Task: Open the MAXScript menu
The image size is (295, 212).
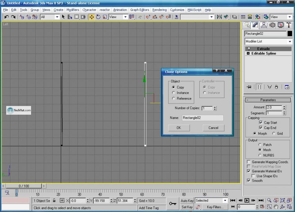Action: pos(194,10)
